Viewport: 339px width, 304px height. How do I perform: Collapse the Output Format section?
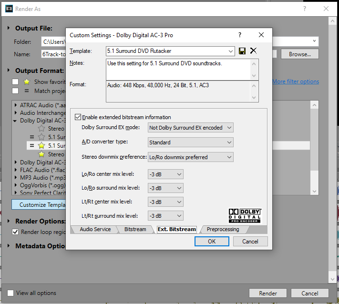pyautogui.click(x=9, y=70)
